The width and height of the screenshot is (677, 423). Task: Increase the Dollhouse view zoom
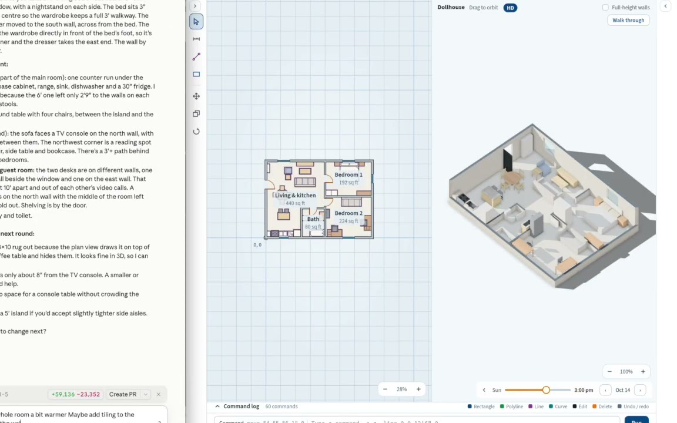pos(643,372)
